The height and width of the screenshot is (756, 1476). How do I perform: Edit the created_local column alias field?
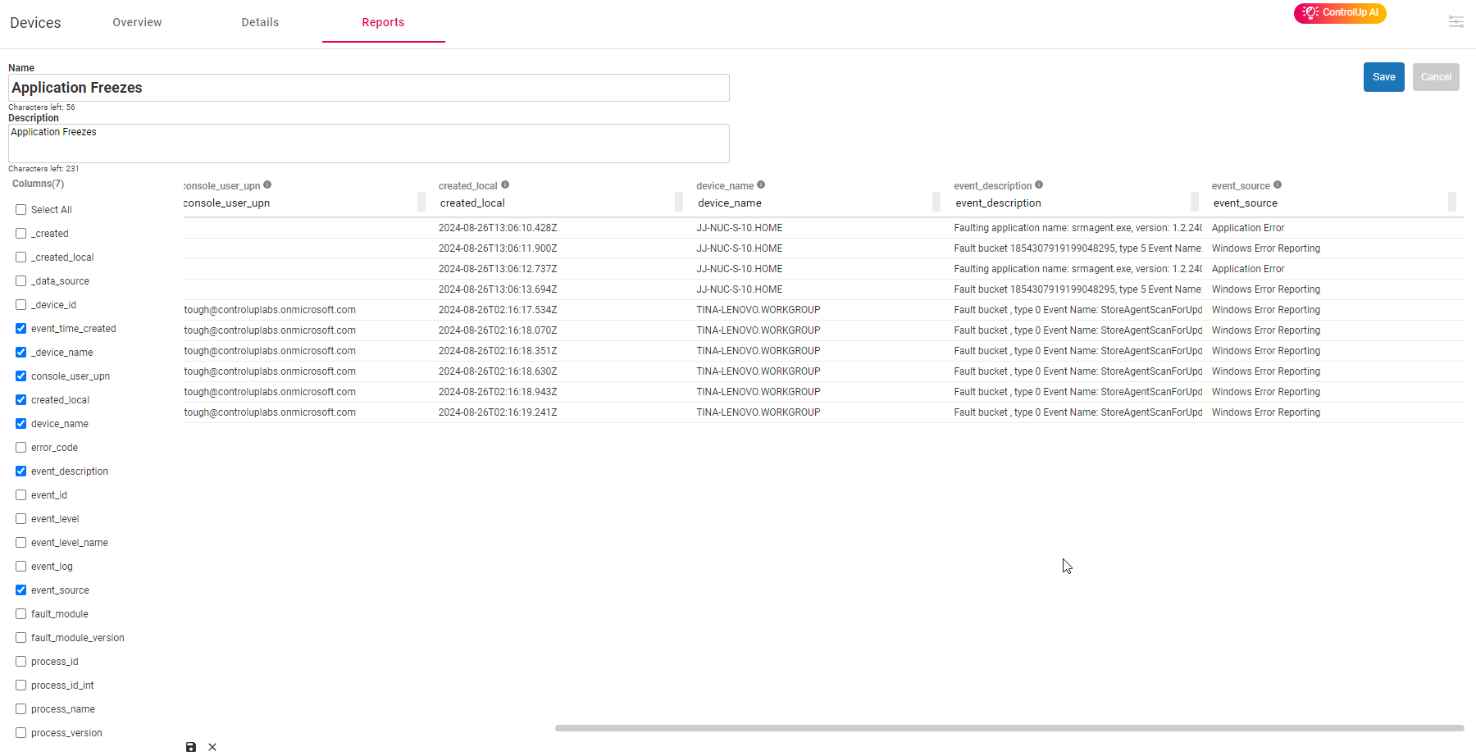point(556,203)
